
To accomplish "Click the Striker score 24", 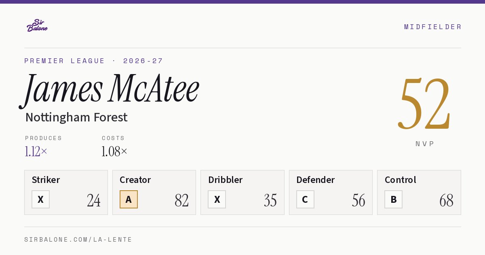I will (x=93, y=200).
